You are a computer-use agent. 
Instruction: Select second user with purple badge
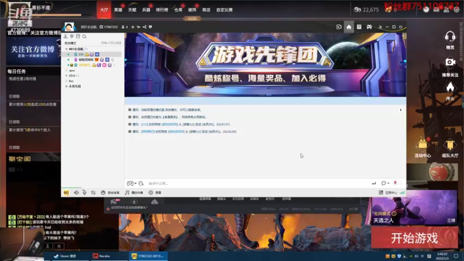(x=92, y=60)
